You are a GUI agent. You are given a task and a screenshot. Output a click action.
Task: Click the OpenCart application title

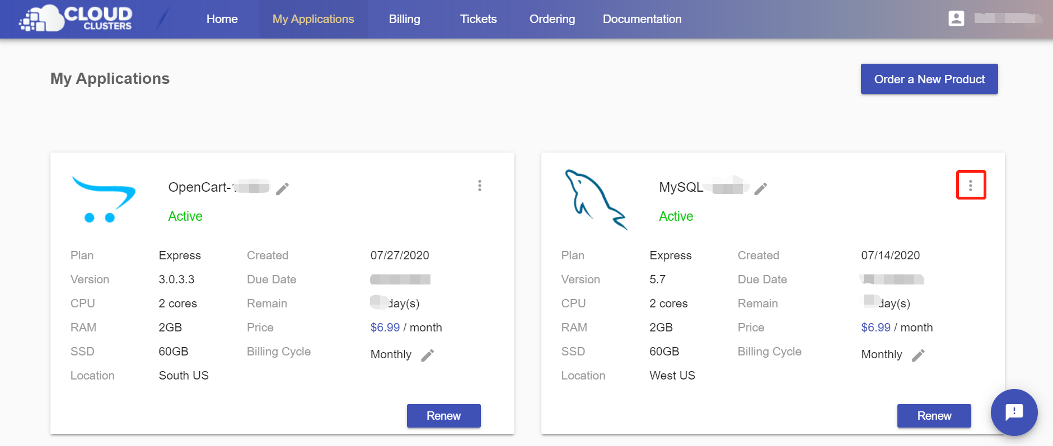tap(219, 187)
